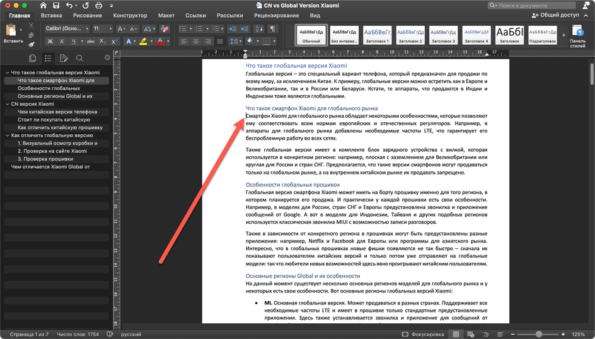Open the document map list icon
The height and width of the screenshot is (339, 595).
click(x=48, y=58)
